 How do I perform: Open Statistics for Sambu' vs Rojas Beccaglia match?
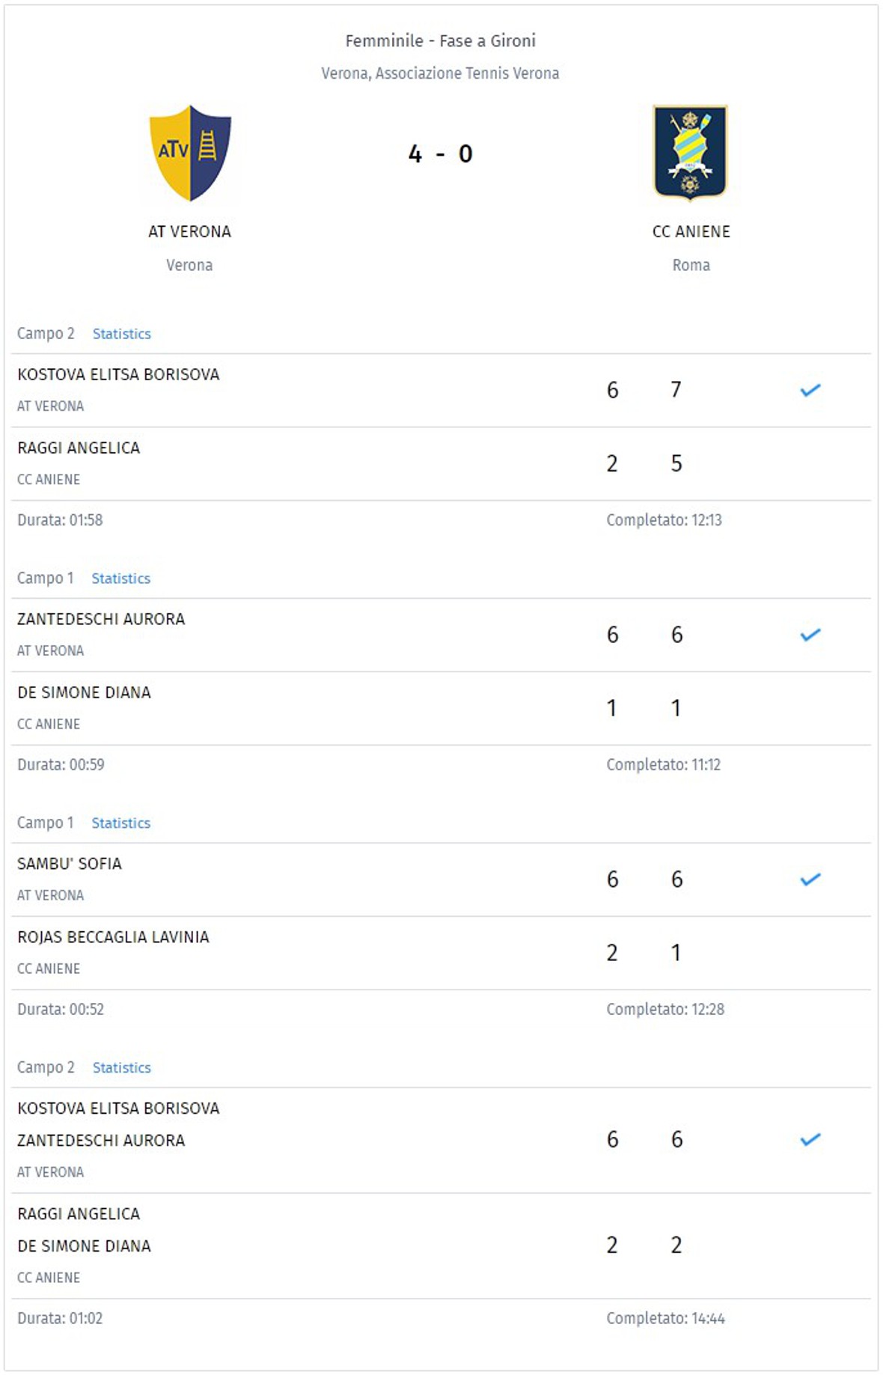coord(121,823)
